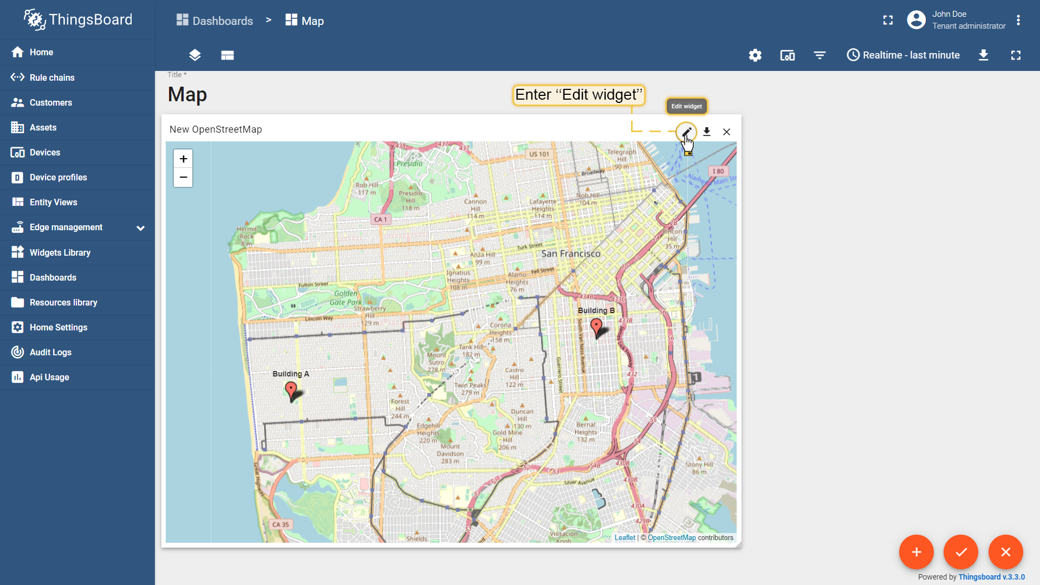Viewport: 1040px width, 585px height.
Task: Open the Assets page
Action: 77,127
